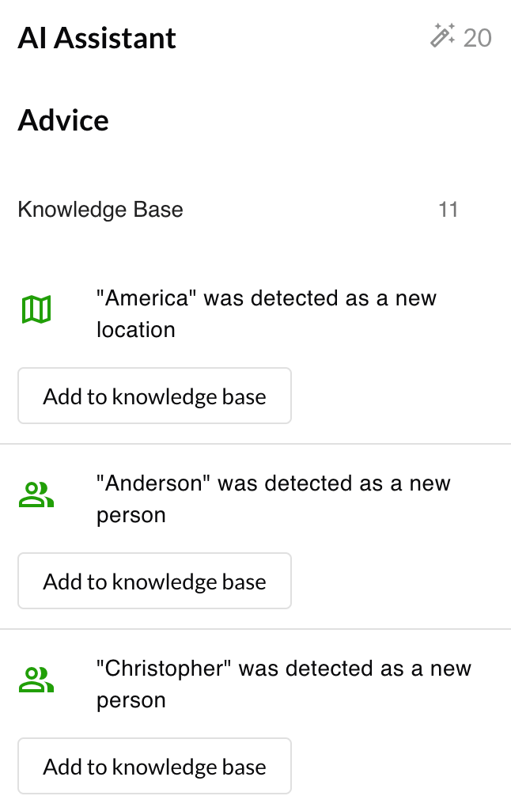Click the divider between America and Anderson suggestions
Viewport: 511px width, 811px height.
255,444
